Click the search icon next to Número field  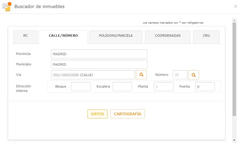[194, 75]
